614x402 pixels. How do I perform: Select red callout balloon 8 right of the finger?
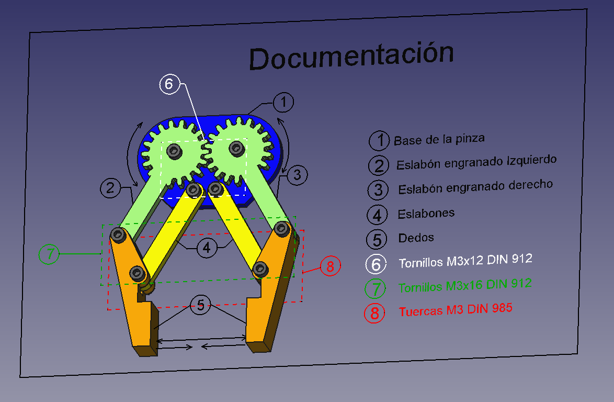point(330,266)
